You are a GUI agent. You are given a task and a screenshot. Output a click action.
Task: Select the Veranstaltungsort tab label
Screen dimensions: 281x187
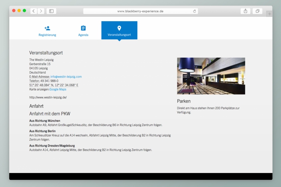point(119,35)
